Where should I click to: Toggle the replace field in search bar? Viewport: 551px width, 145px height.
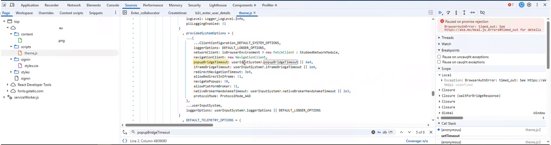click(125, 132)
